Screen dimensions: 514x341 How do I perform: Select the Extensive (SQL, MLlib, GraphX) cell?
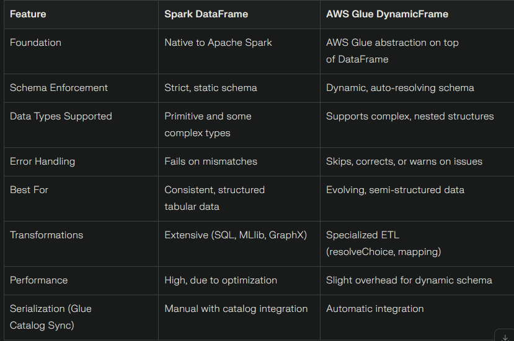click(236, 235)
